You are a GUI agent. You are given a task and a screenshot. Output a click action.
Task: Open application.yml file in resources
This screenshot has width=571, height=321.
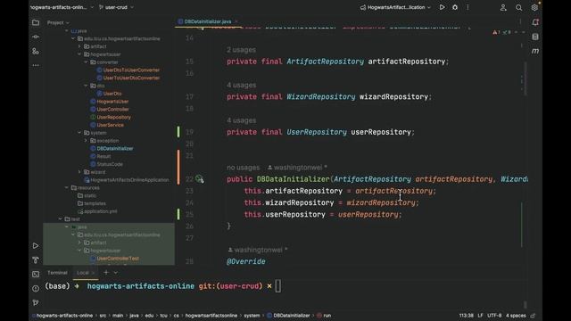100,211
